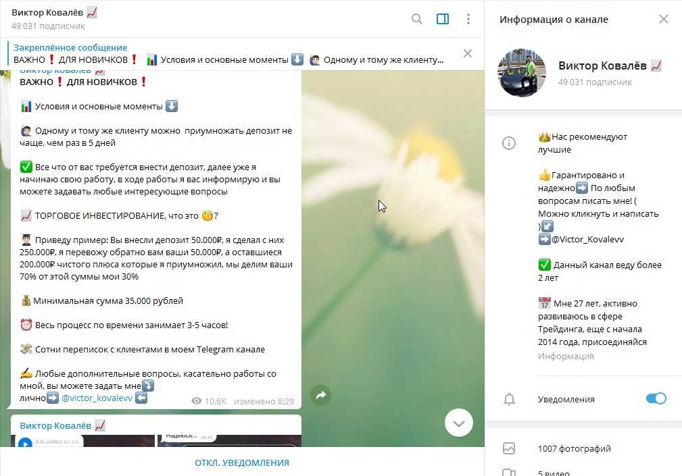
Task: Open 1007 фотографий shared media entry
Action: pos(583,448)
